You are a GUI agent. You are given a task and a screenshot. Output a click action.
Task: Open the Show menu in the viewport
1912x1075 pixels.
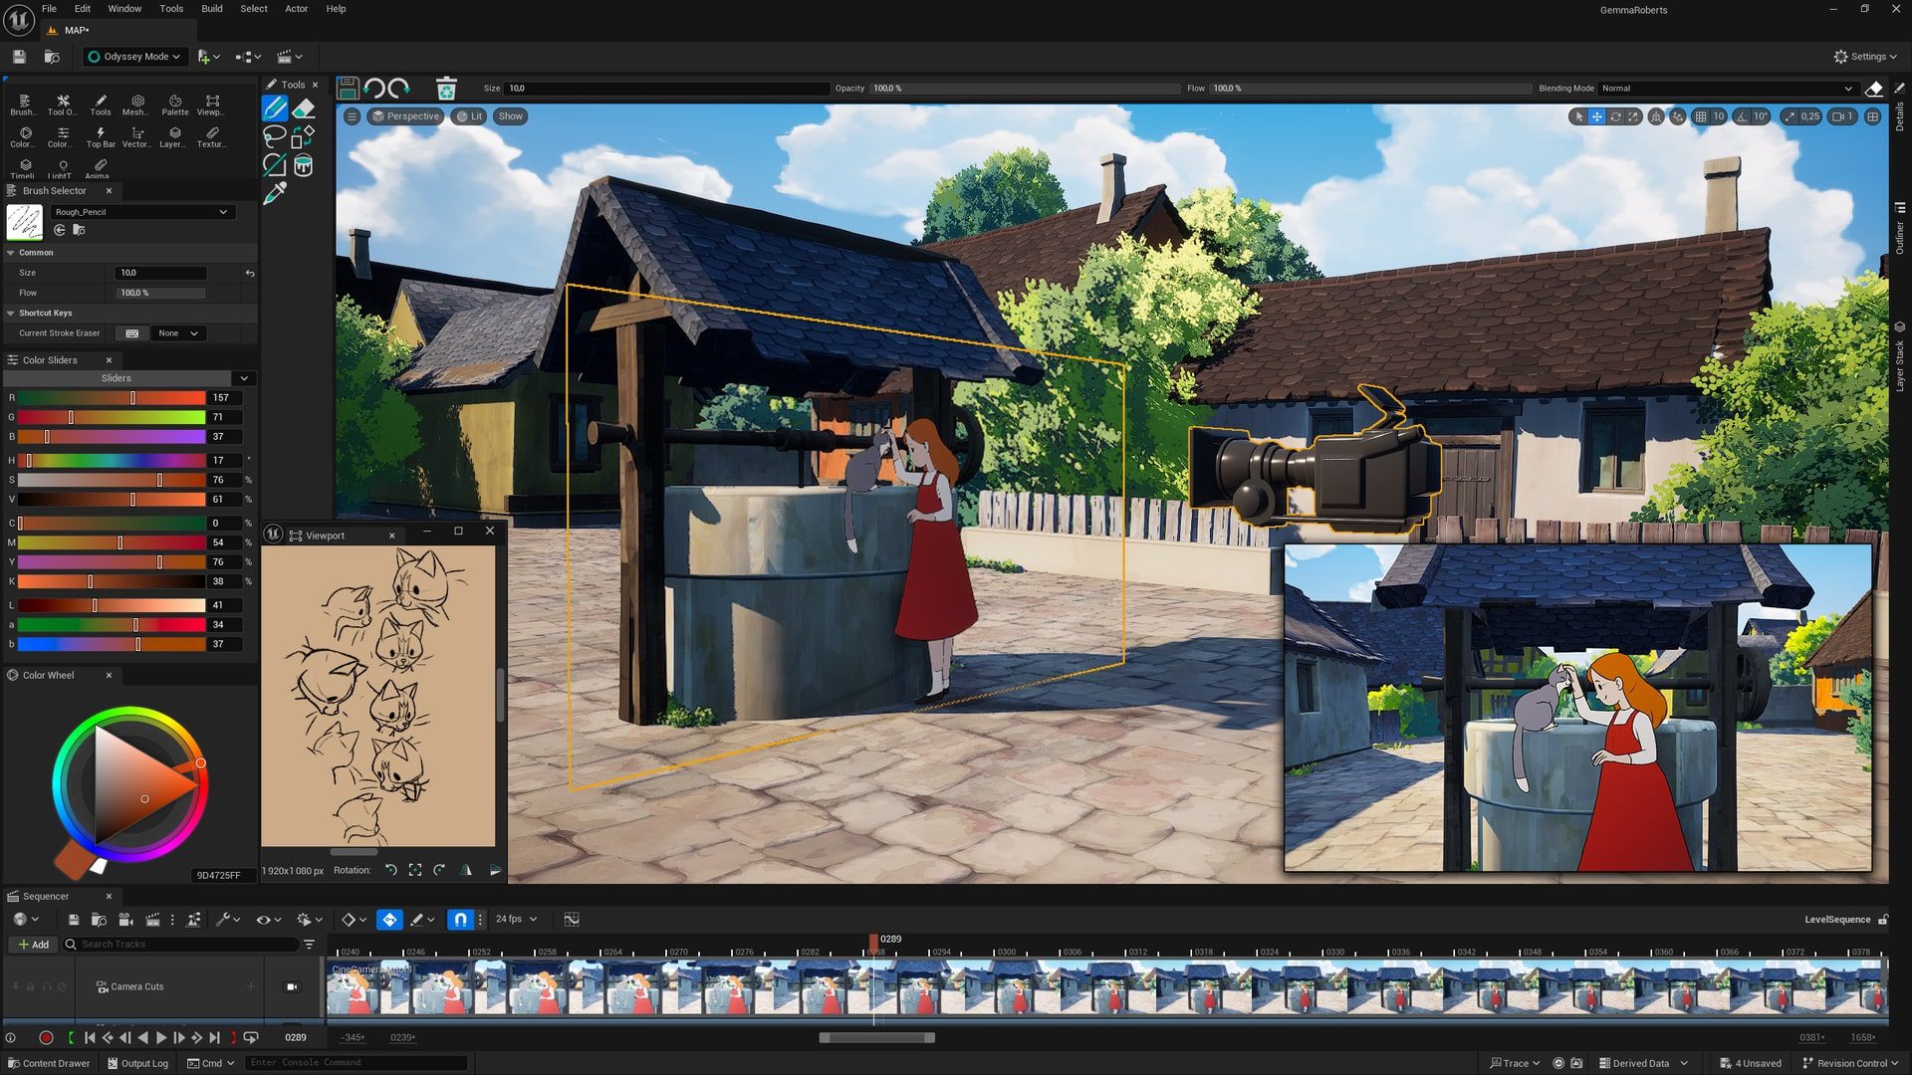point(510,116)
